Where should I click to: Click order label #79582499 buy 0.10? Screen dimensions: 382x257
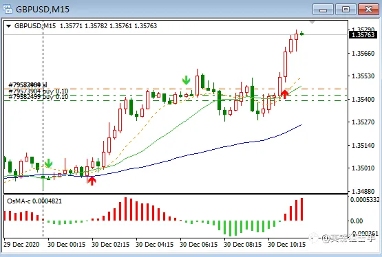[x=39, y=97]
